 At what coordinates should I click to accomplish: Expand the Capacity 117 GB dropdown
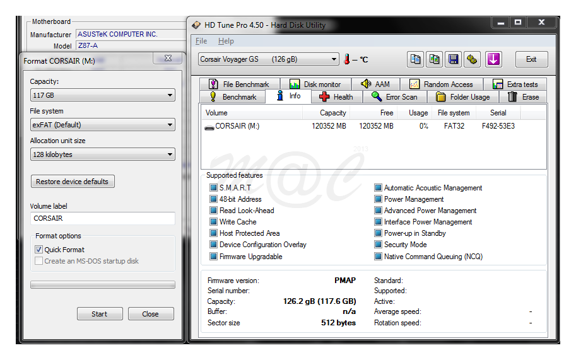tap(102, 95)
